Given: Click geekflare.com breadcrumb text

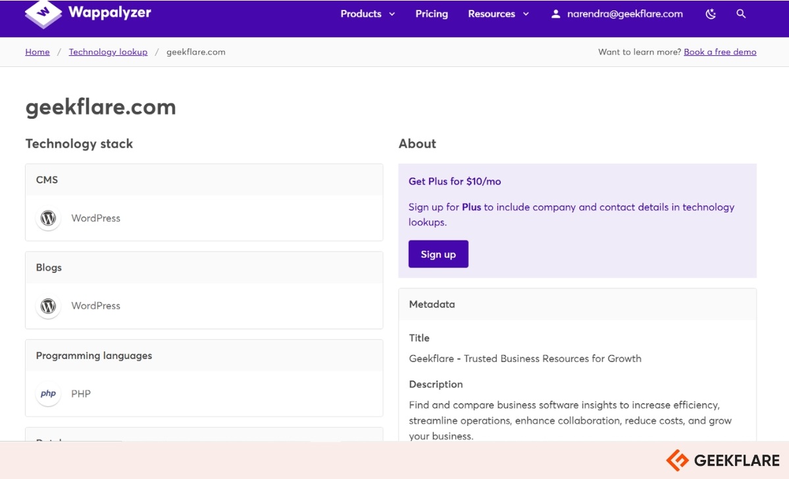Looking at the screenshot, I should click(195, 52).
